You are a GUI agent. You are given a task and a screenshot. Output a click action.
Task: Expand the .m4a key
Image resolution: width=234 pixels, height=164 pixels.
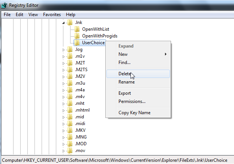pyautogui.click(x=63, y=90)
